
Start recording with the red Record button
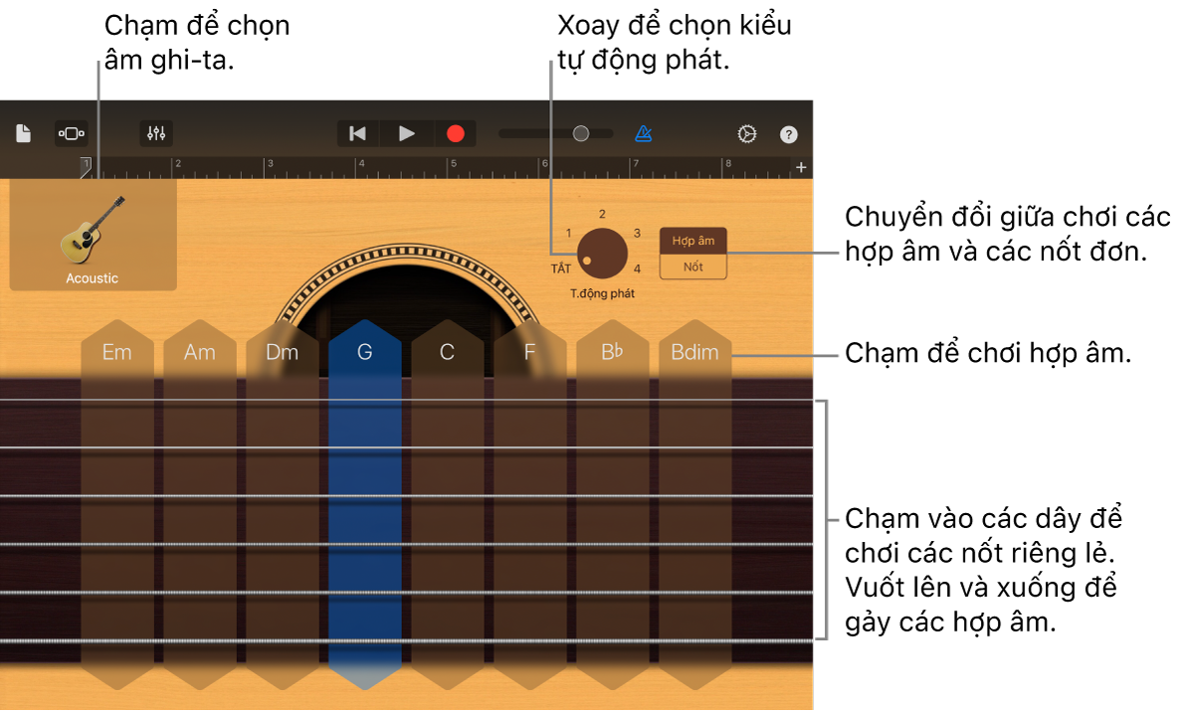pyautogui.click(x=455, y=133)
